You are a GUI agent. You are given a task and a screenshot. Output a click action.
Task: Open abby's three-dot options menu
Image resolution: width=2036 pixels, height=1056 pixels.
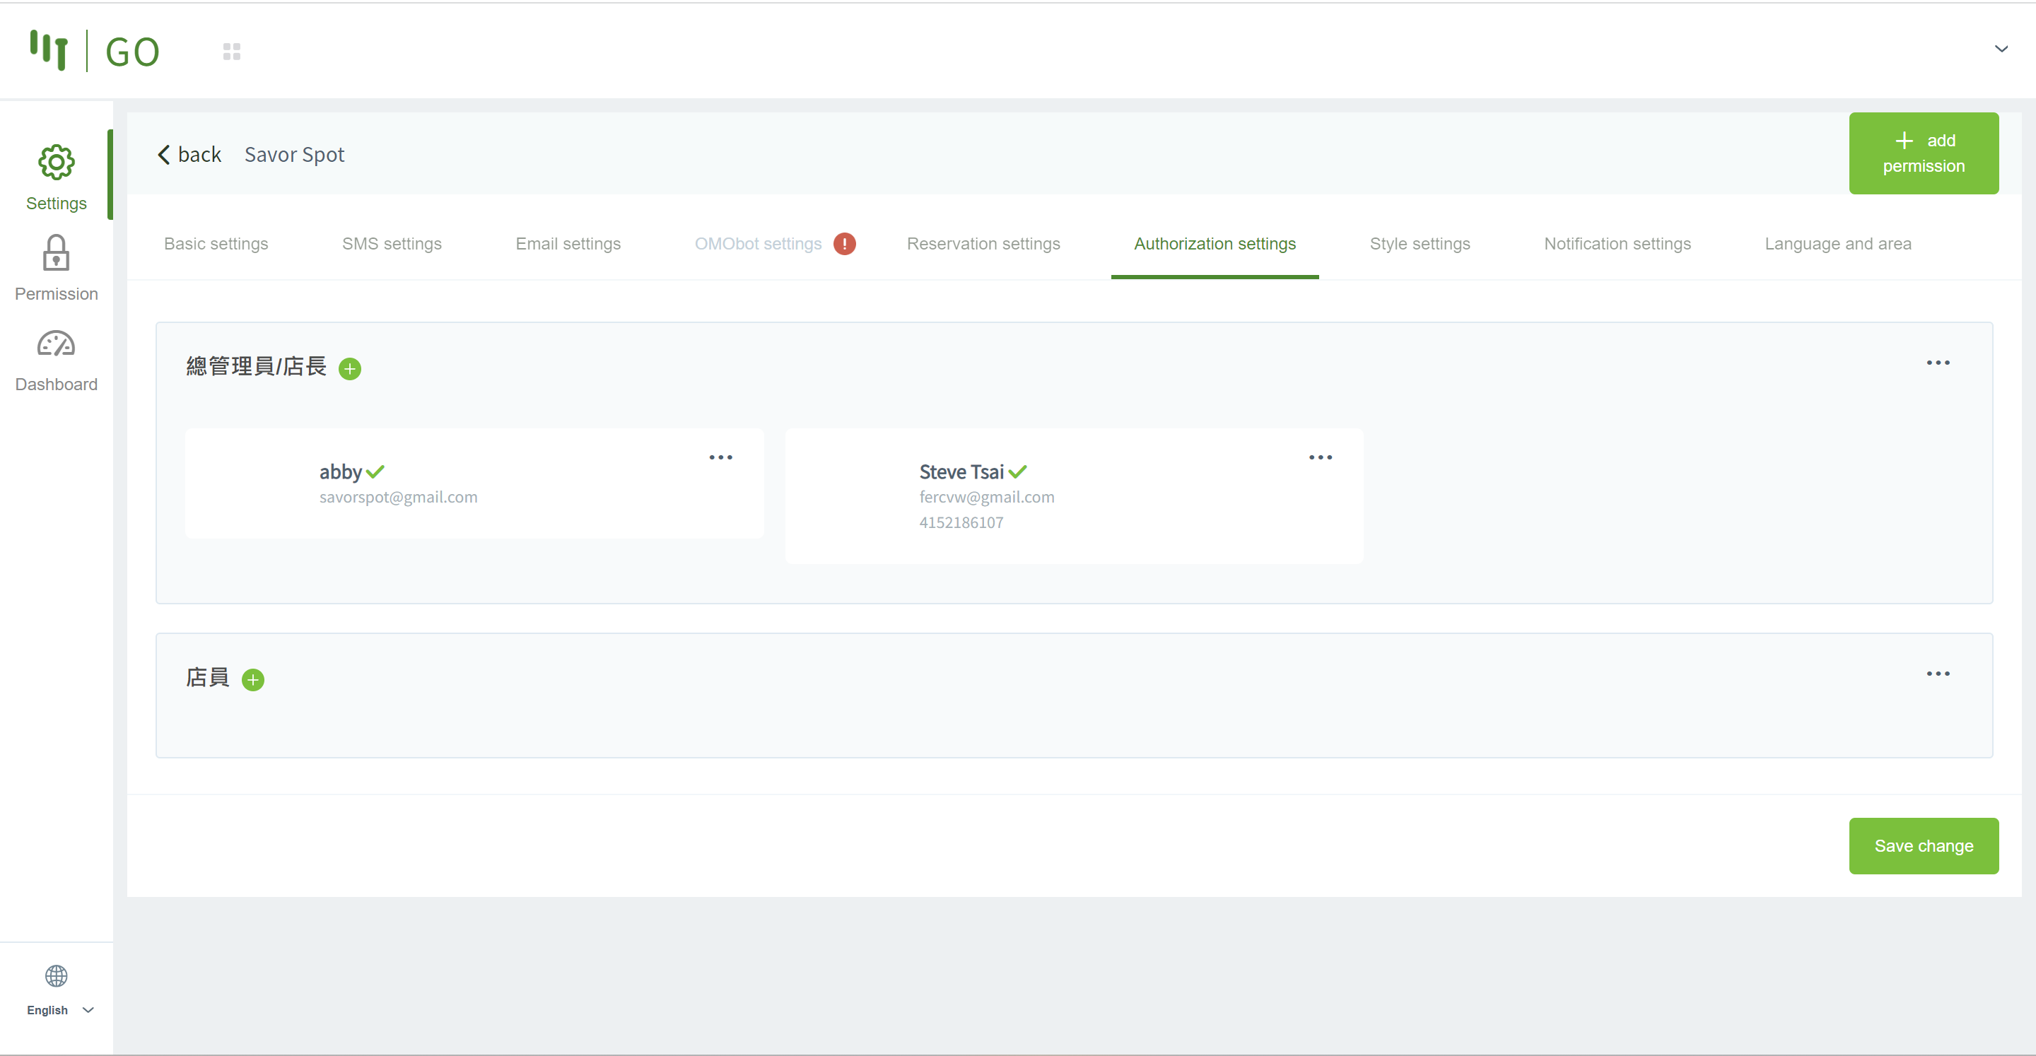pyautogui.click(x=720, y=457)
